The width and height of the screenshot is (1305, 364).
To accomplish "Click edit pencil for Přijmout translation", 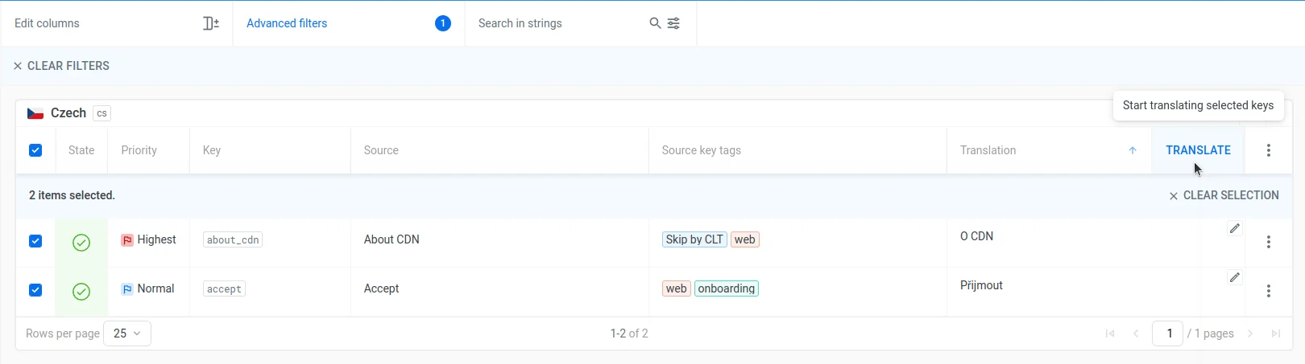I will pyautogui.click(x=1234, y=278).
